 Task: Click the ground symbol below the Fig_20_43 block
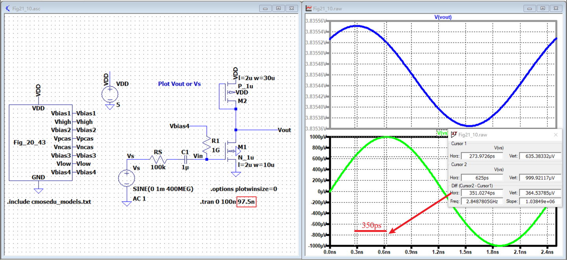tap(39, 190)
